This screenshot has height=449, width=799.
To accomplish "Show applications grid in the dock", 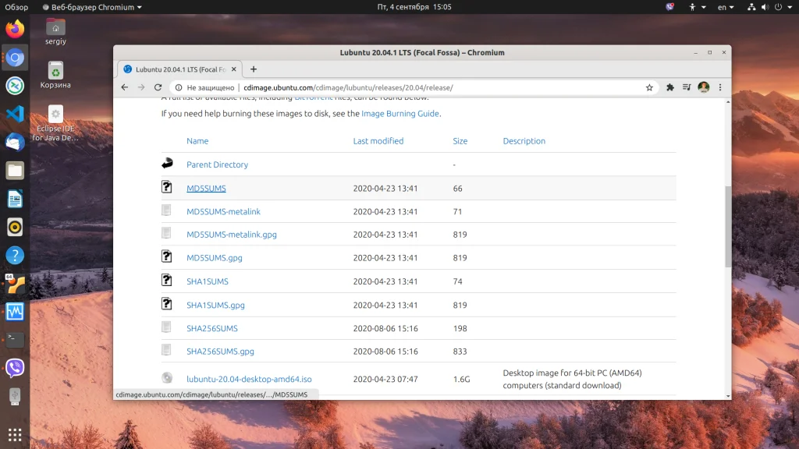I will point(15,434).
